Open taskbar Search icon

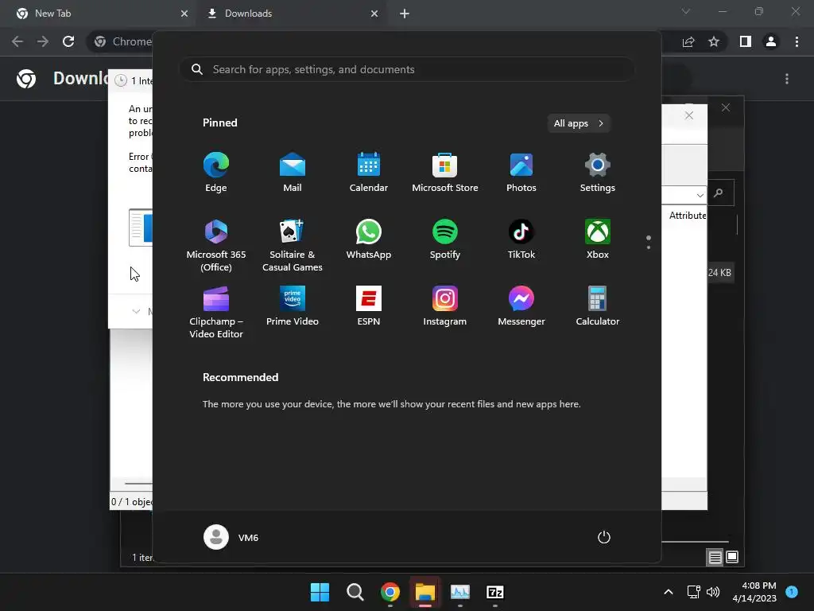click(x=355, y=592)
